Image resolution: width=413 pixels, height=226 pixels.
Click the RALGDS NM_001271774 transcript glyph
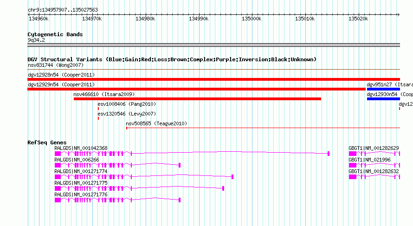(144, 177)
